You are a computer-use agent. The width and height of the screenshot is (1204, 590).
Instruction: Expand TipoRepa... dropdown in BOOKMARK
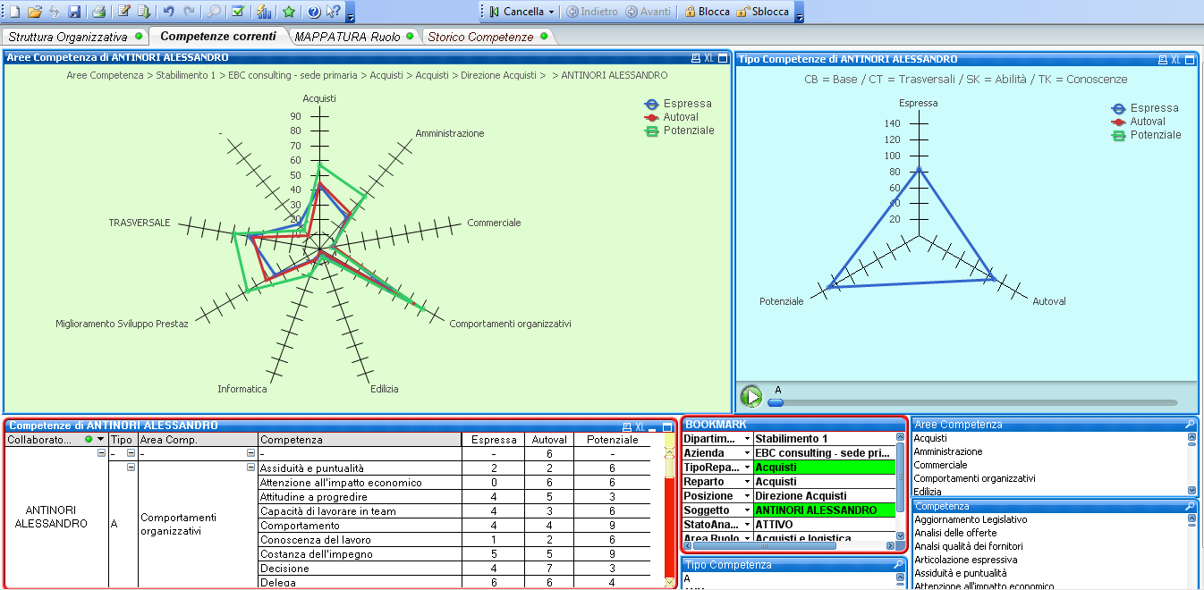point(747,468)
